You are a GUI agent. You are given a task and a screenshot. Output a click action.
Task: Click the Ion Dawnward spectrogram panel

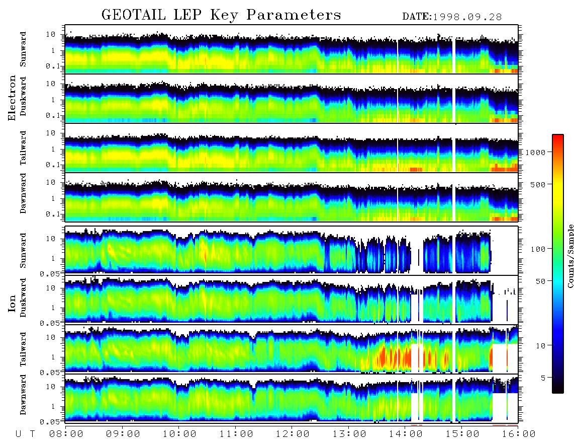[292, 398]
